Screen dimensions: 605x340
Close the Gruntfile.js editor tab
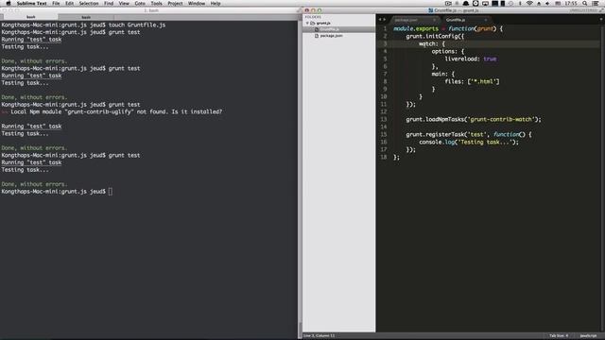(x=485, y=20)
